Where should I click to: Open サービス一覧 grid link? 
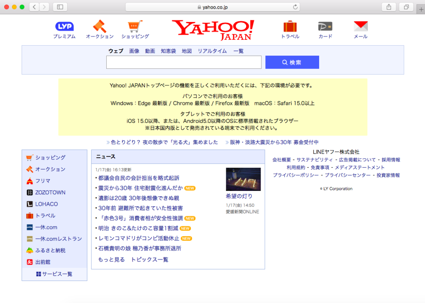click(x=54, y=274)
